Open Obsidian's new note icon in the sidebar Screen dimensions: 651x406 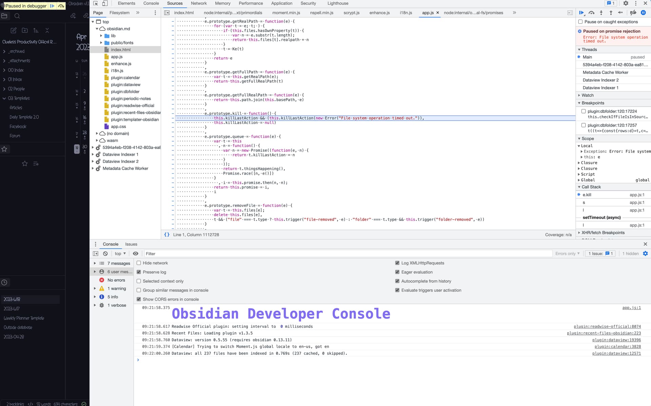[x=13, y=30]
